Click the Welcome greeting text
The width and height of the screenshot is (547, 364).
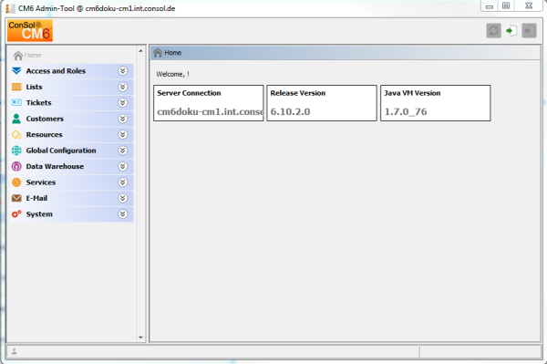pyautogui.click(x=172, y=74)
